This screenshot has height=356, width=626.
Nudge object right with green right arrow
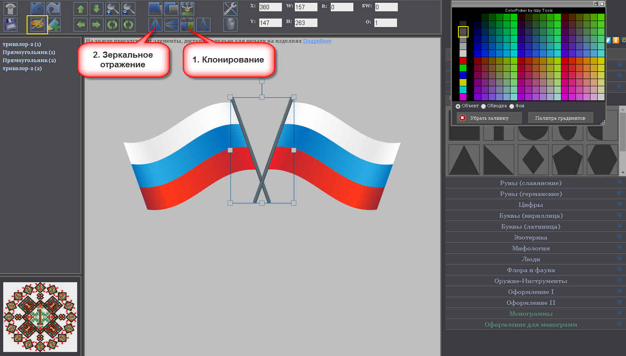(96, 25)
